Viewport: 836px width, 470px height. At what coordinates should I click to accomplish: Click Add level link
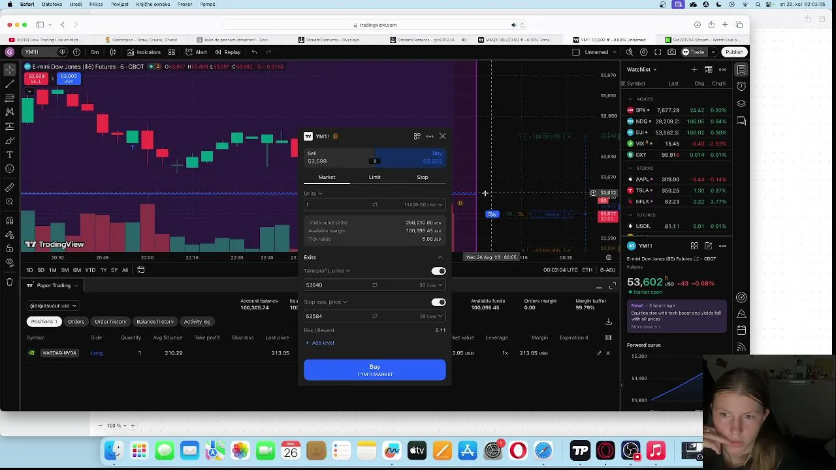[x=319, y=343]
